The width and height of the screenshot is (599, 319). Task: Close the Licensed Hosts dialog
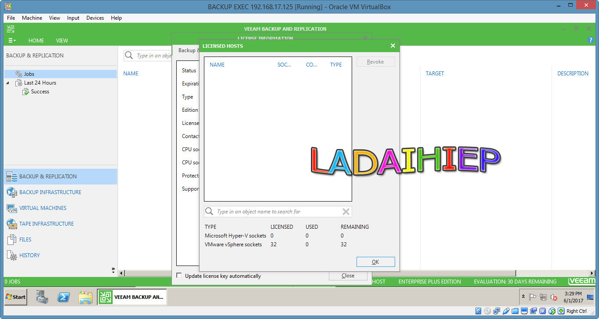(393, 46)
